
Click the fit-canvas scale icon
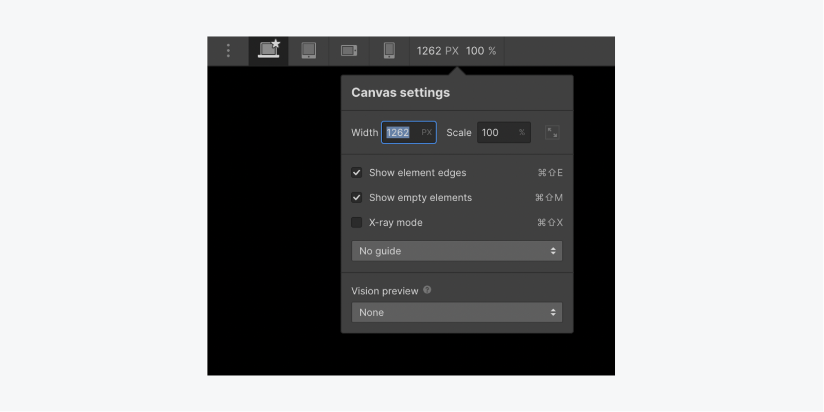coord(552,133)
